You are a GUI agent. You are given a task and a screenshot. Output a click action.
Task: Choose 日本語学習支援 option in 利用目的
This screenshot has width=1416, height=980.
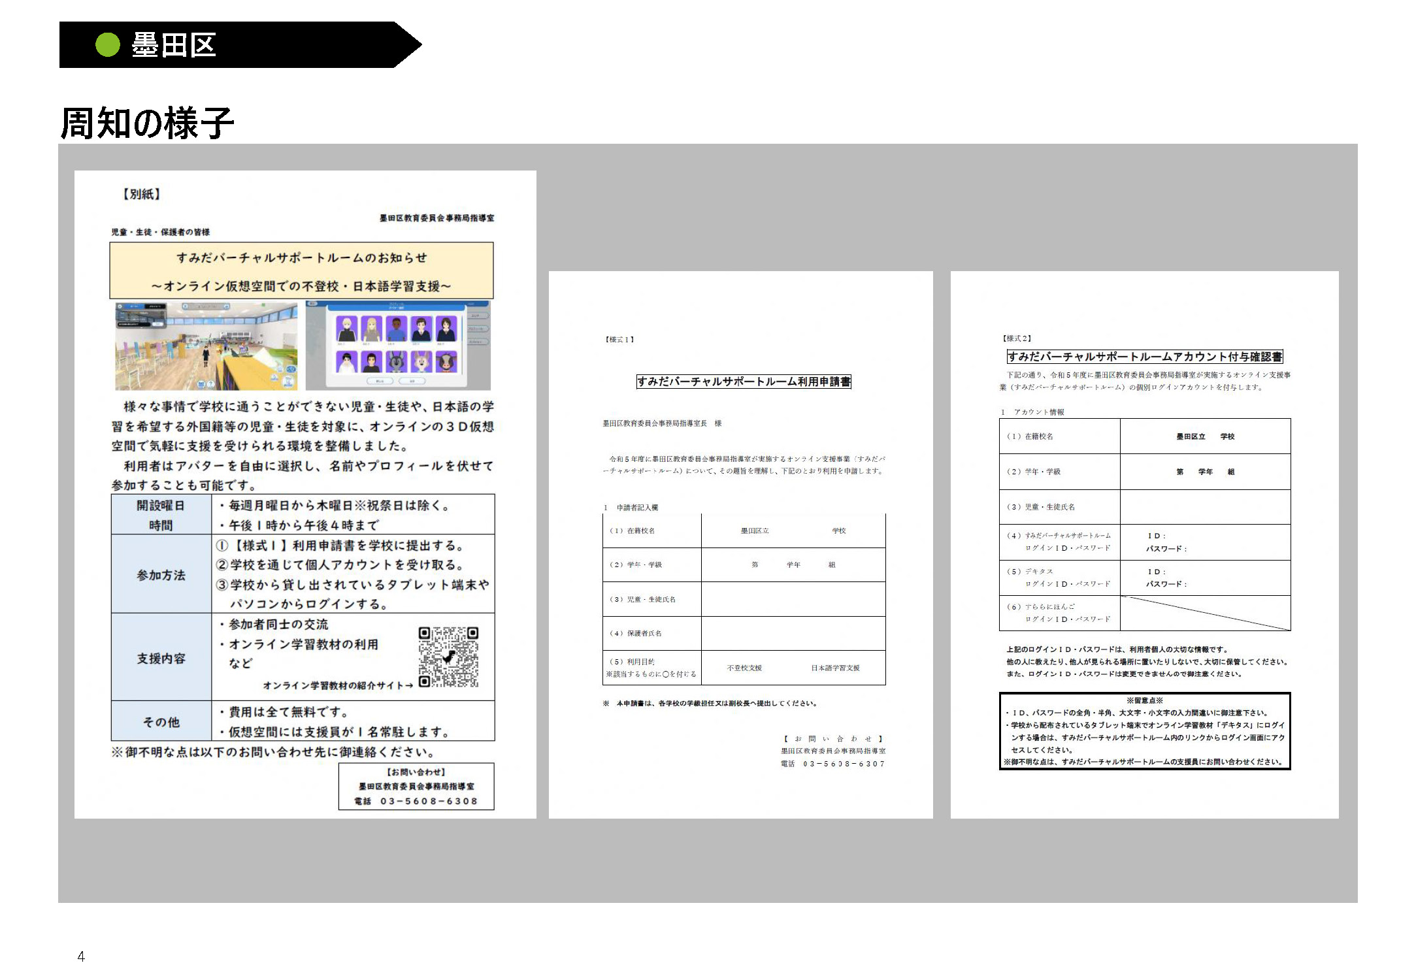[x=835, y=668]
